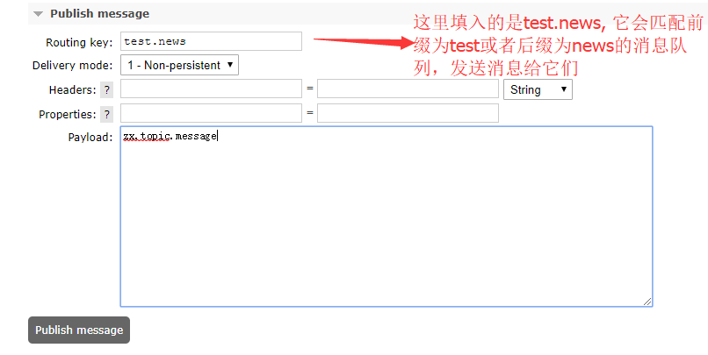Click the Publish message section heading

coord(100,14)
